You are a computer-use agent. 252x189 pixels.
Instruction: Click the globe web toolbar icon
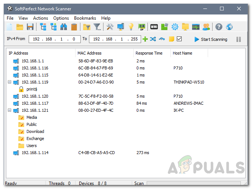[229, 27]
